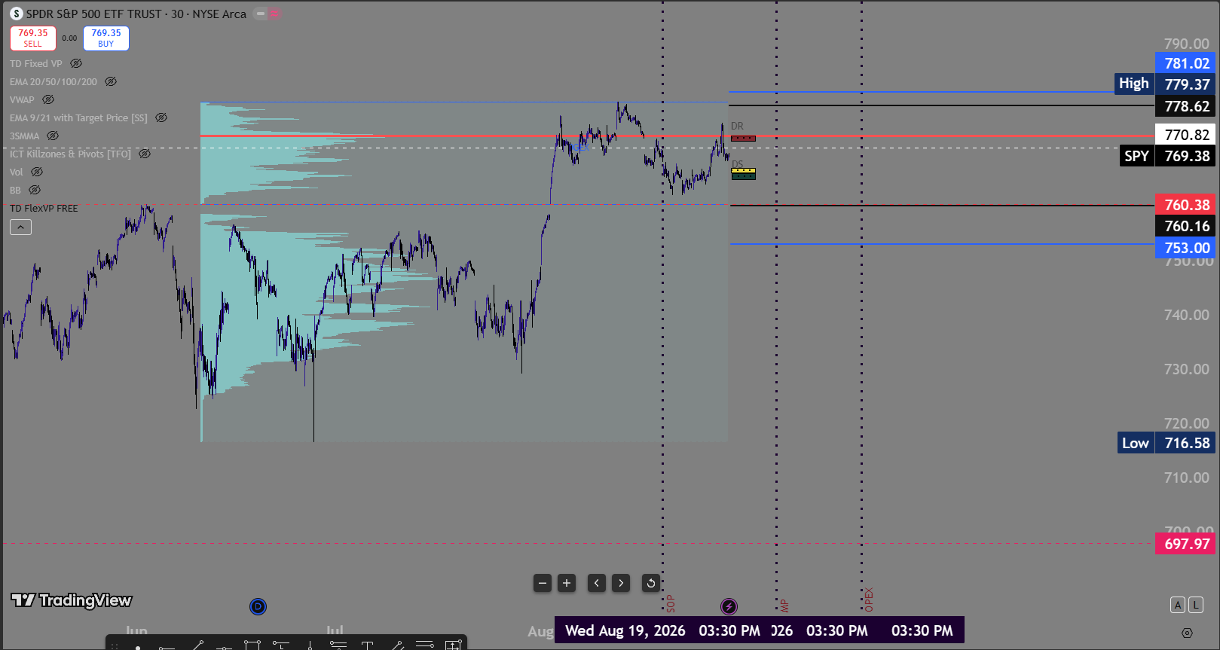Click the grey dash pill next to the title
Image resolution: width=1220 pixels, height=650 pixels.
(261, 14)
